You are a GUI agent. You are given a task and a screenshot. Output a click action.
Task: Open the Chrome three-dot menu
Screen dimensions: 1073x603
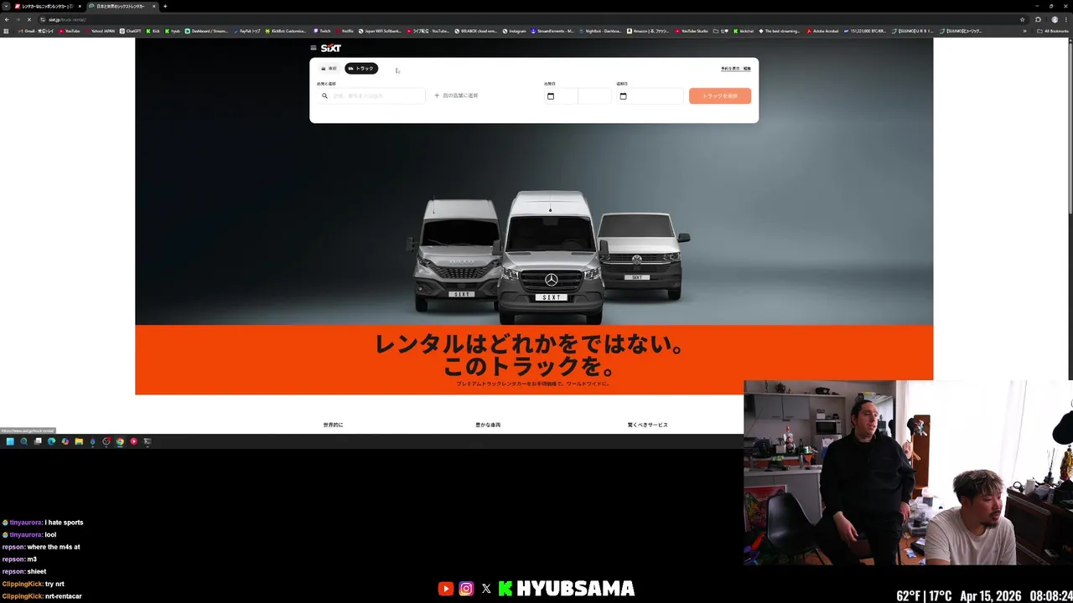click(x=1066, y=19)
